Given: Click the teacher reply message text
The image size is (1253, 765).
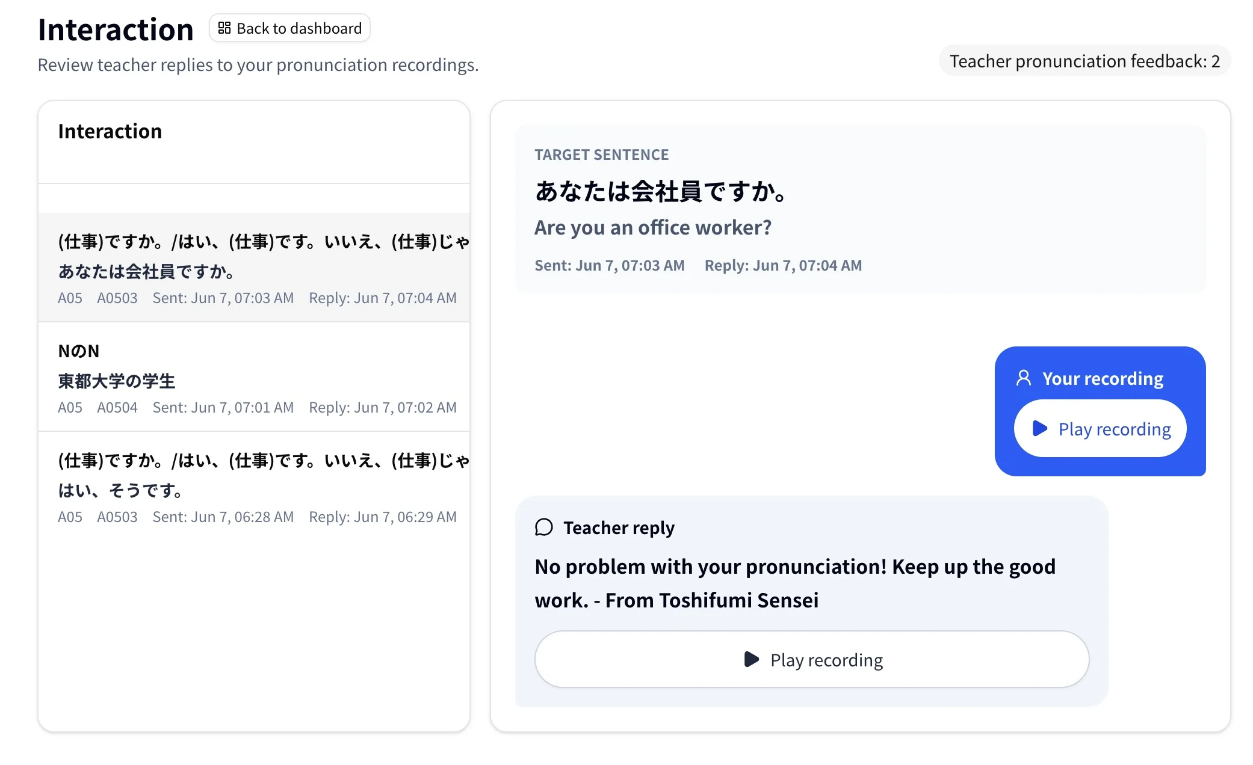Looking at the screenshot, I should click(x=795, y=583).
